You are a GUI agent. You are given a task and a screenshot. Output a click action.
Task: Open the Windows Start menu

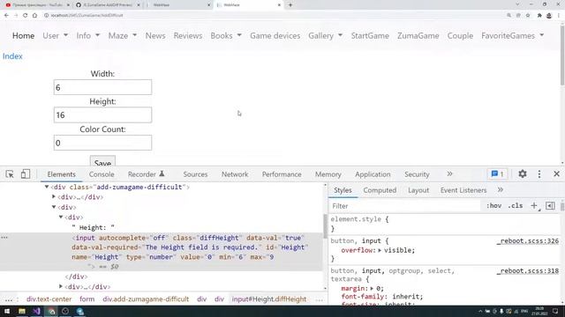(x=7, y=311)
